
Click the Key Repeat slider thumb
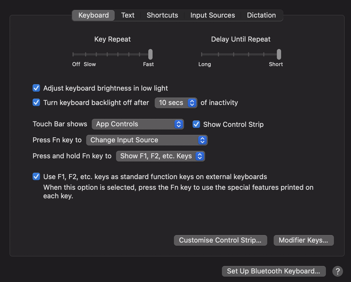(150, 54)
